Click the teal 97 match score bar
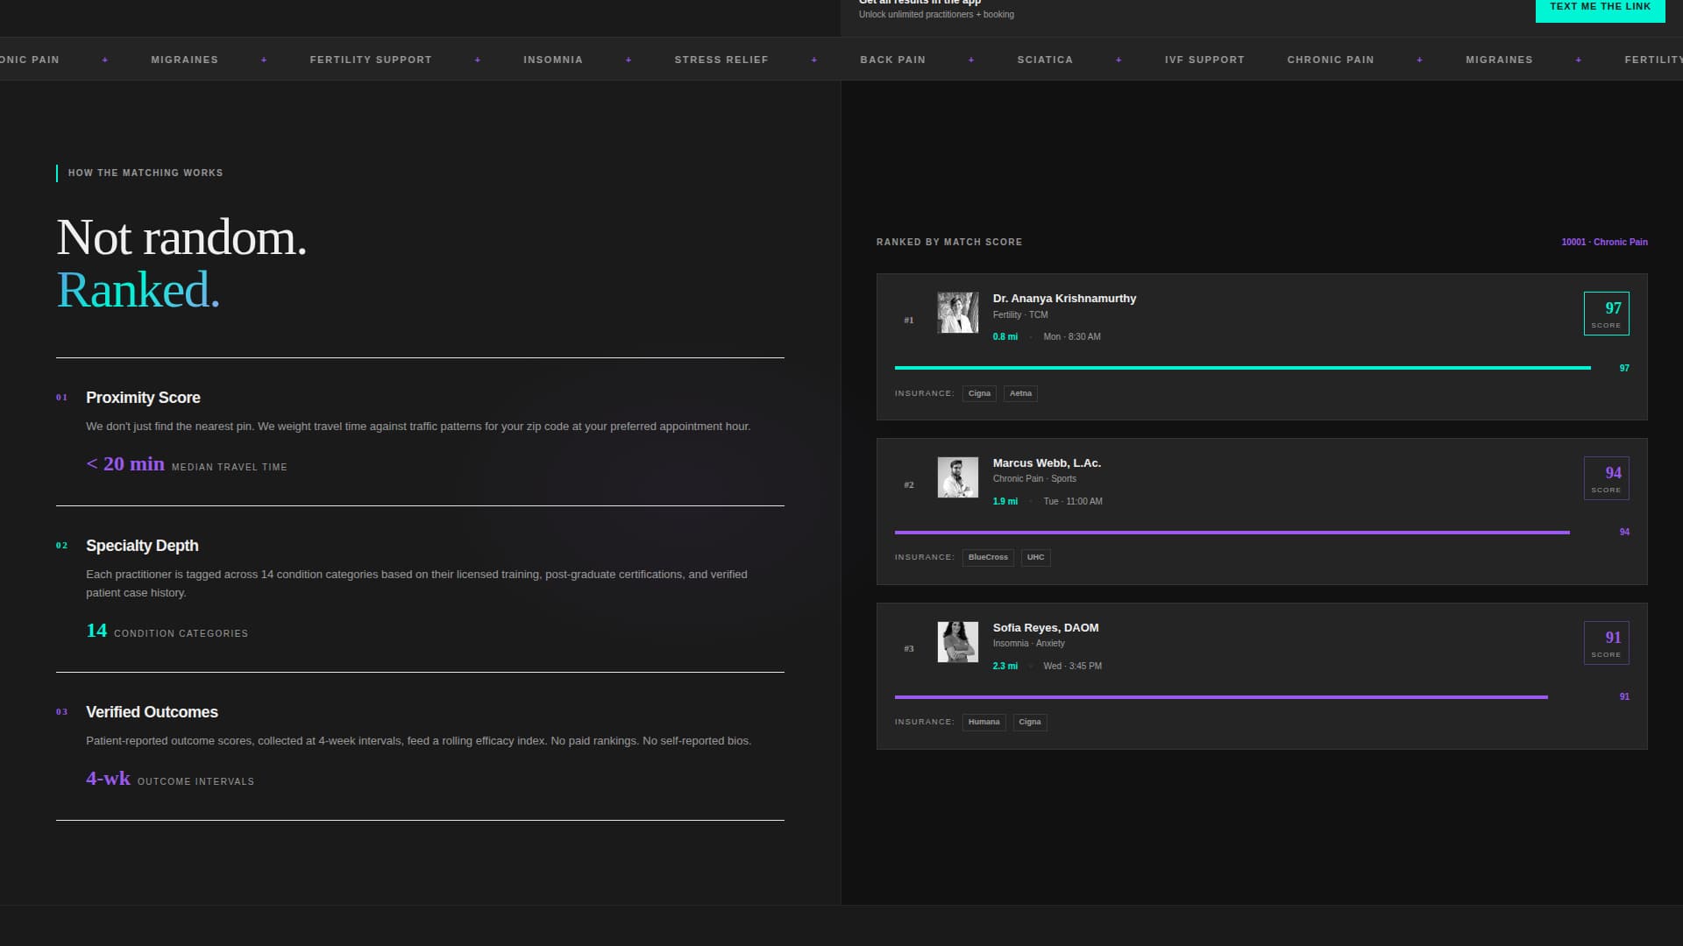This screenshot has height=946, width=1683. [x=1242, y=368]
